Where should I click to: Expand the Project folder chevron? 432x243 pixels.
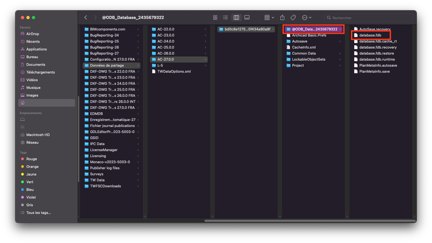(340, 65)
